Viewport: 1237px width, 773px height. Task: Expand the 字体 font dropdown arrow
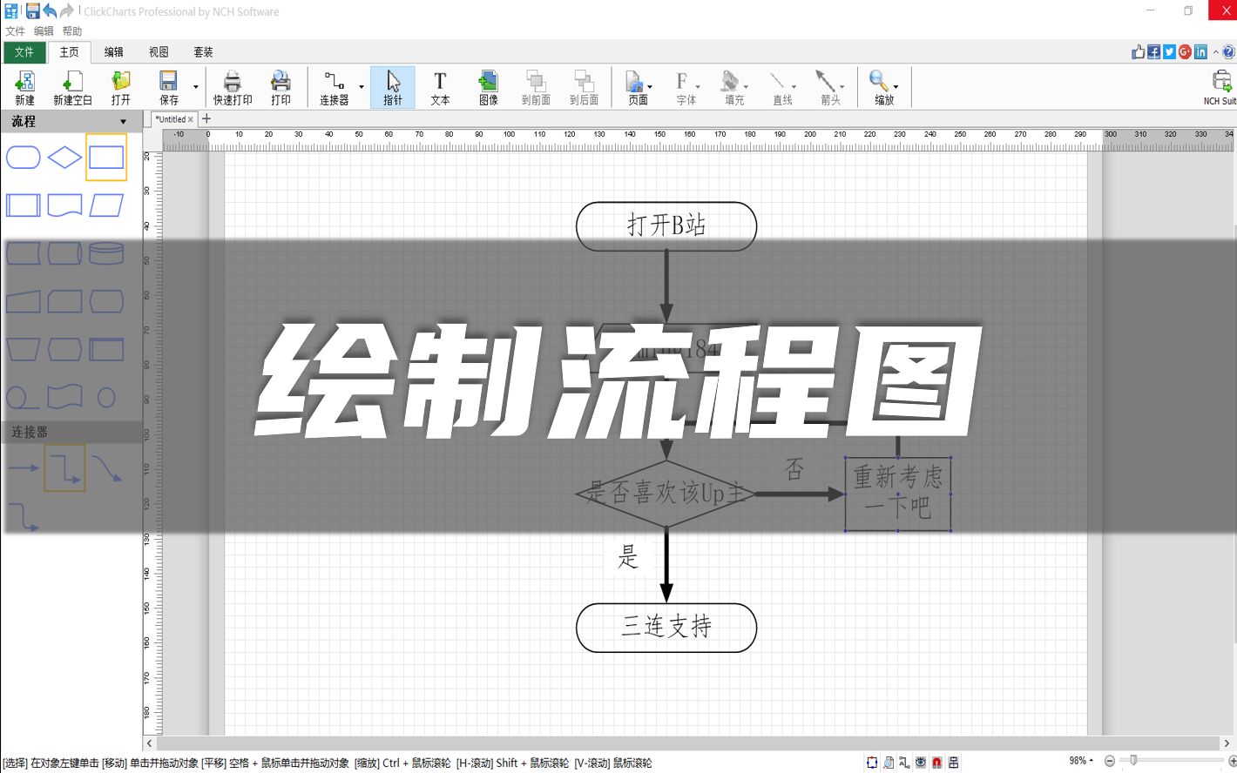click(698, 87)
